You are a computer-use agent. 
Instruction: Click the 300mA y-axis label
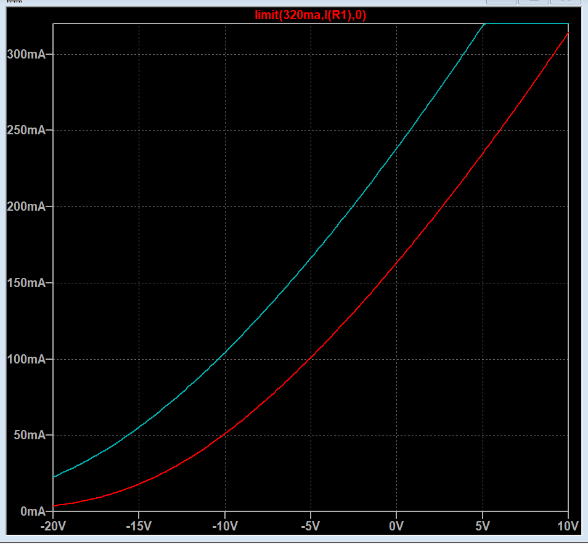(x=27, y=54)
